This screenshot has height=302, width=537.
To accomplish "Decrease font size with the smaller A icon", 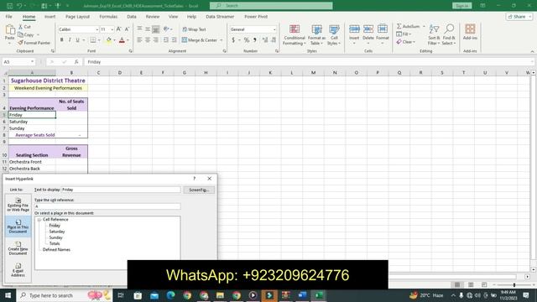I will click(x=127, y=29).
